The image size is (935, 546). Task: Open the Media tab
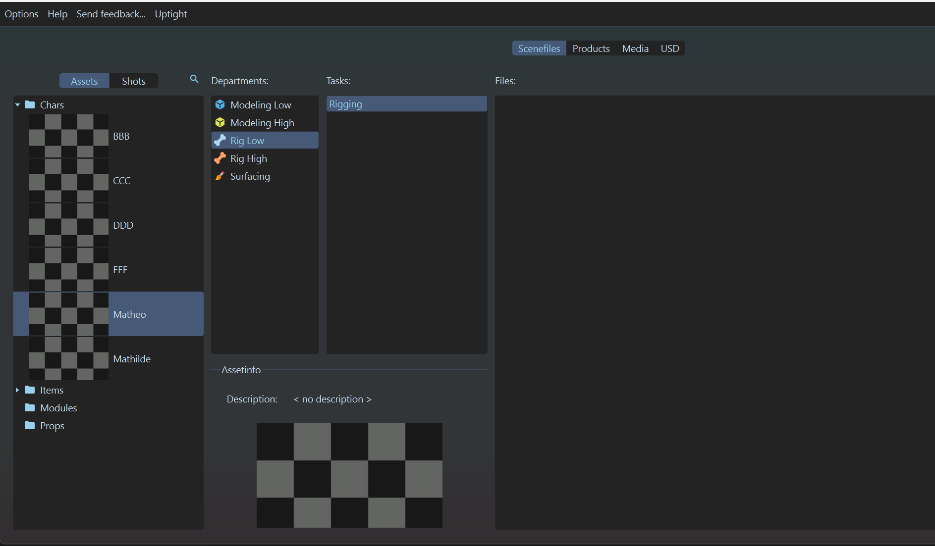[x=635, y=49]
